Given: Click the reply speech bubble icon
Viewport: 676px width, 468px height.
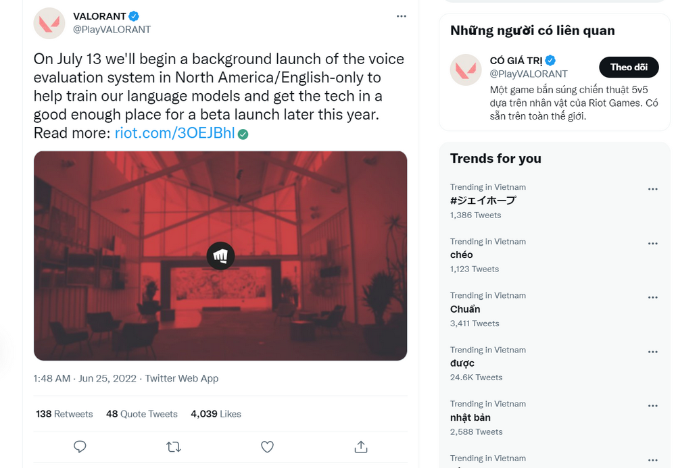Looking at the screenshot, I should (80, 446).
